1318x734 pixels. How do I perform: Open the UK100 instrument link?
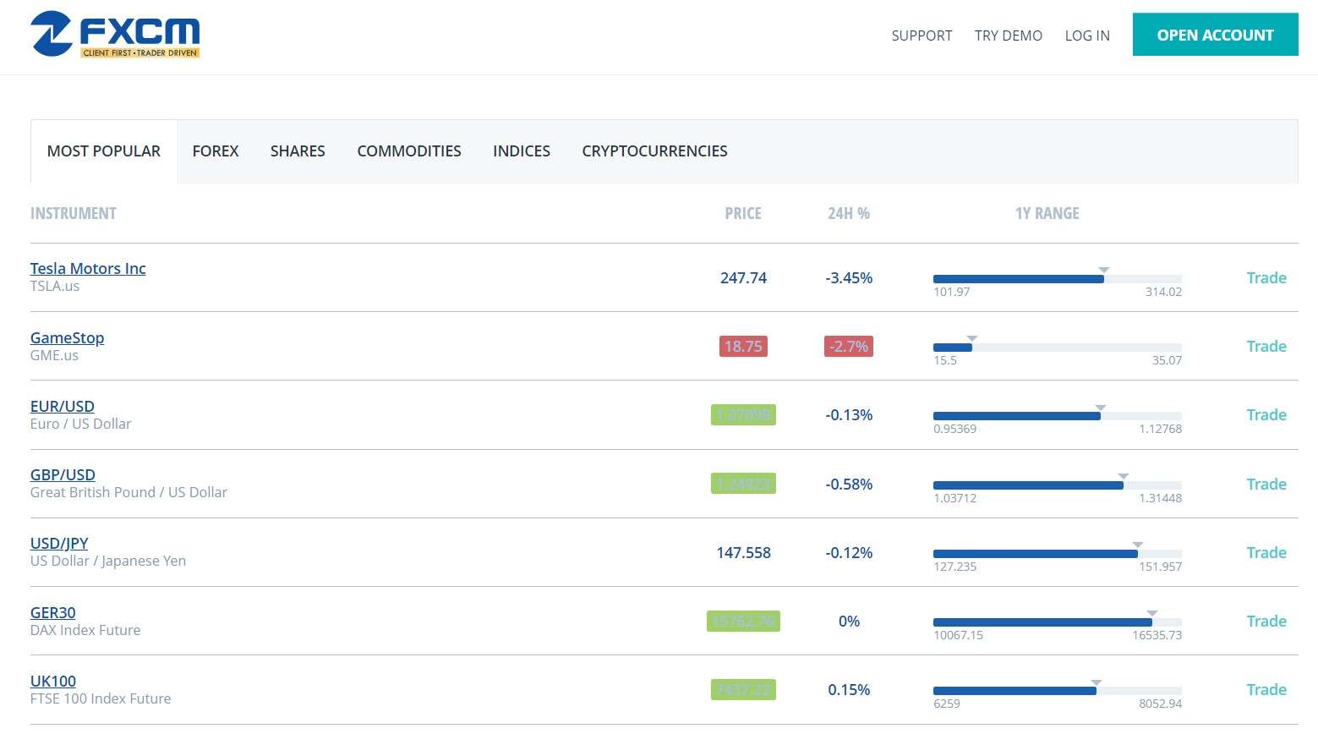click(x=53, y=681)
